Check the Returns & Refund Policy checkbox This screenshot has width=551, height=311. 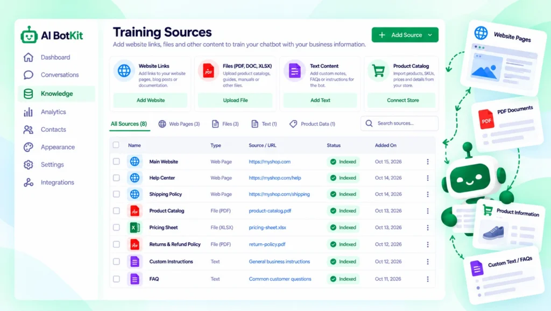point(116,244)
